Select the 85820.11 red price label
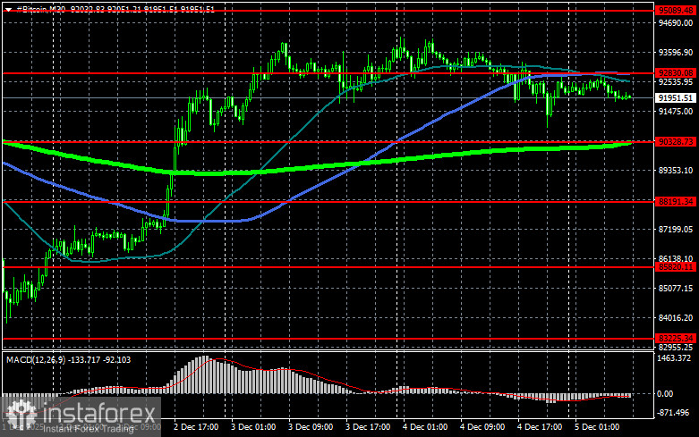The height and width of the screenshot is (437, 699). tap(676, 267)
